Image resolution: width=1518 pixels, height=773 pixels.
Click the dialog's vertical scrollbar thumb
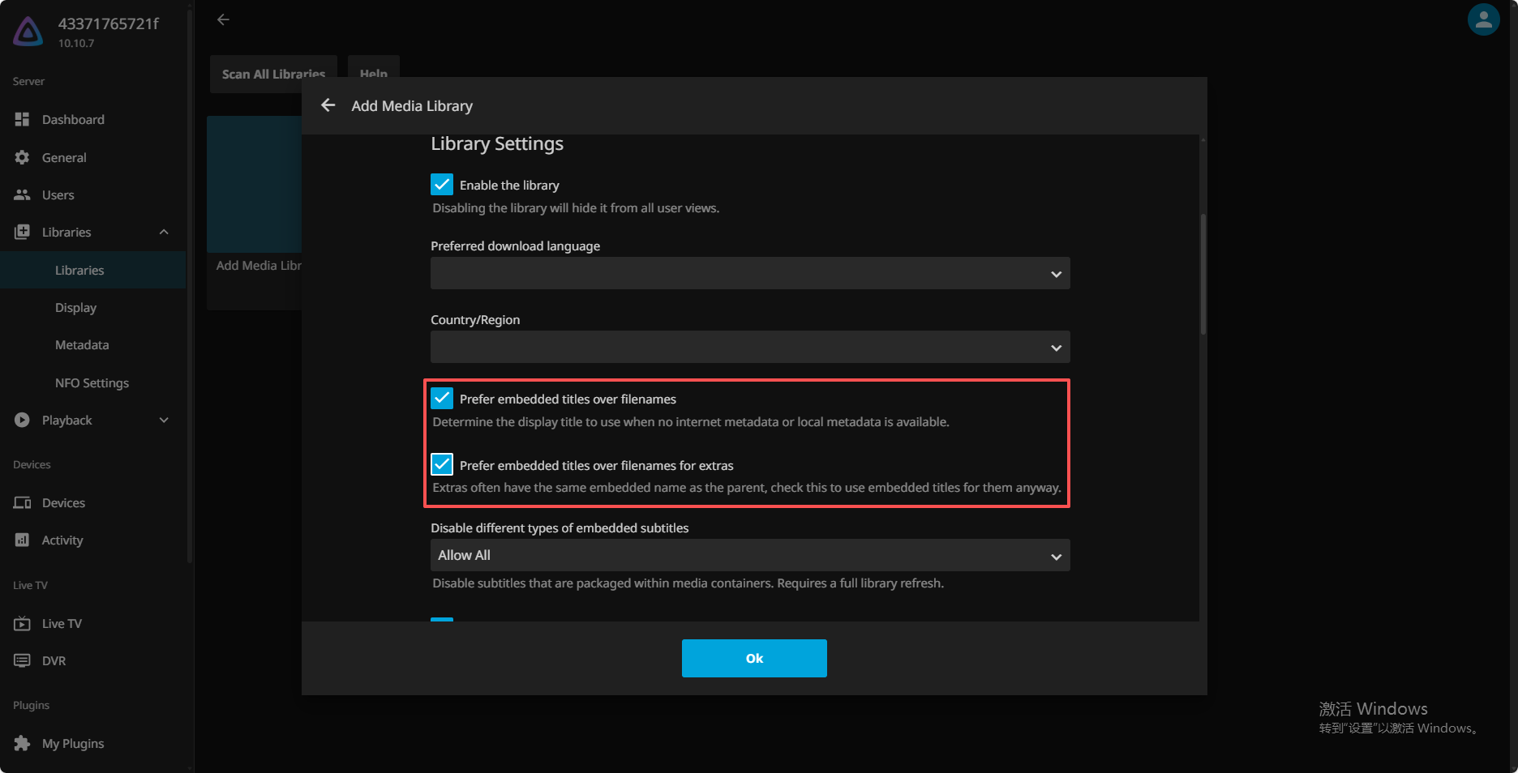coord(1203,274)
